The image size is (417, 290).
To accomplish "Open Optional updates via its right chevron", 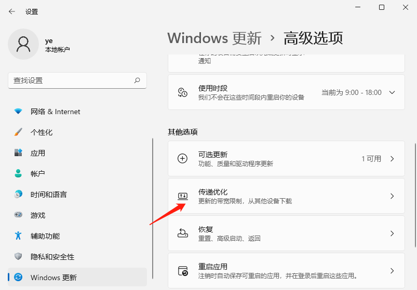I will tap(392, 159).
